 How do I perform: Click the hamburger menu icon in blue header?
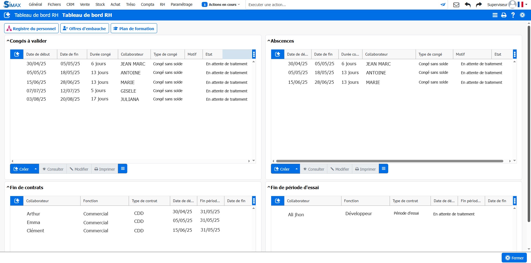tap(495, 15)
